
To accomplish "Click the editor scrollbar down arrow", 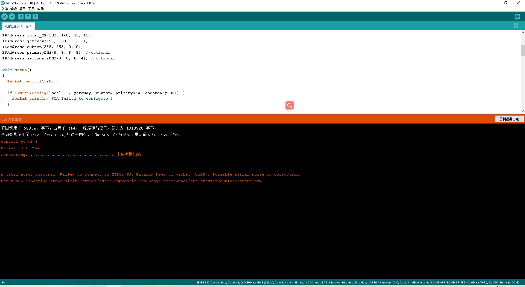I will (x=523, y=111).
